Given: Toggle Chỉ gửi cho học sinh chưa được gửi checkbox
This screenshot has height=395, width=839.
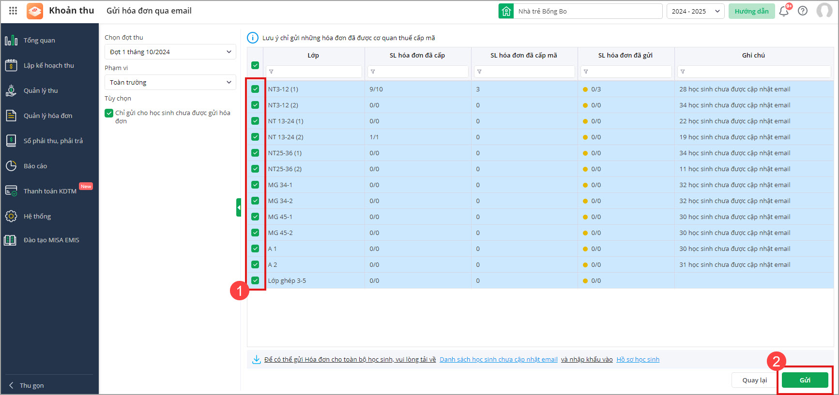Looking at the screenshot, I should click(x=109, y=113).
